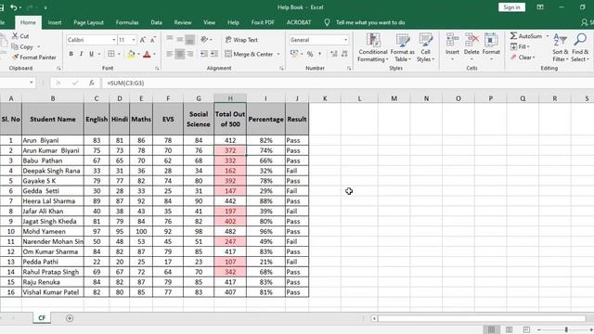Switch to the Data tab

click(x=157, y=22)
